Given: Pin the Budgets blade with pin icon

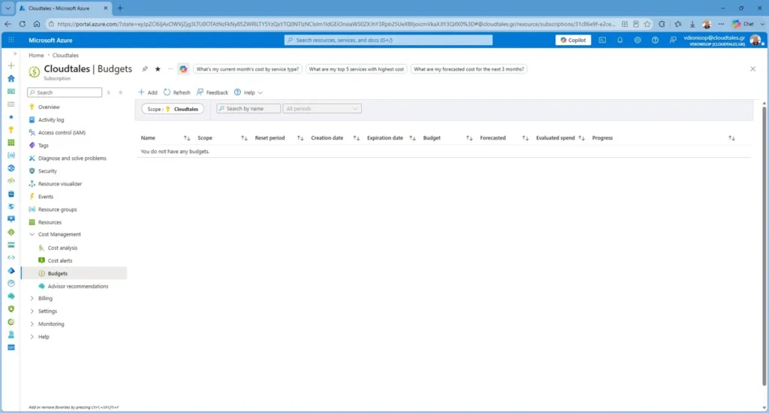Looking at the screenshot, I should (145, 69).
